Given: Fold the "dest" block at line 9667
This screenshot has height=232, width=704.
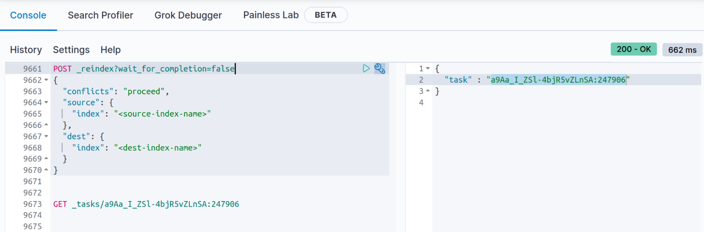Looking at the screenshot, I should [x=46, y=136].
